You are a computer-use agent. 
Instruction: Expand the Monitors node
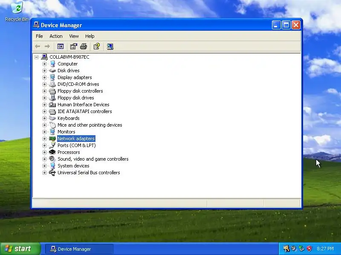point(44,132)
